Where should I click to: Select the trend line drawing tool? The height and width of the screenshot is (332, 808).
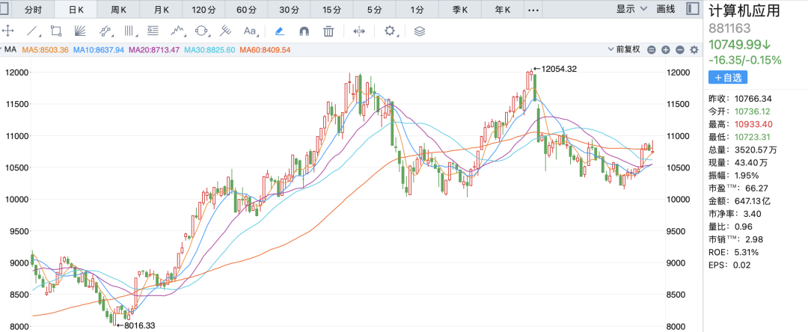32,31
